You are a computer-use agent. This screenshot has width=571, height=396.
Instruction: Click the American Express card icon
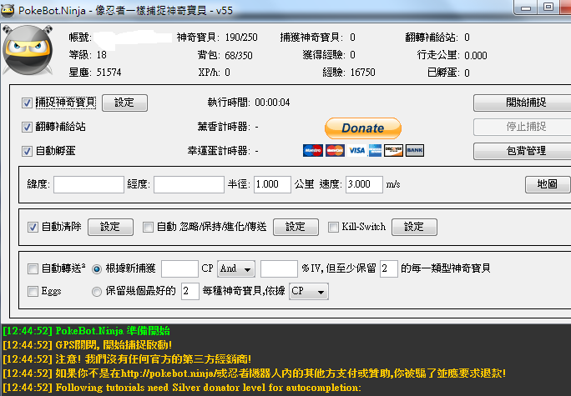[375, 150]
